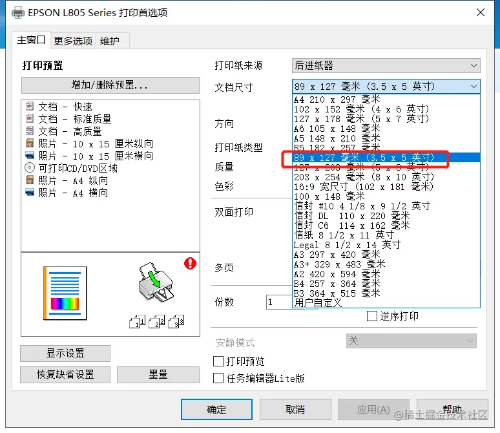Viewport: 500px width, 433px height.
Task: Click the icon beside 文档 - 标准质量
Action: (x=30, y=118)
